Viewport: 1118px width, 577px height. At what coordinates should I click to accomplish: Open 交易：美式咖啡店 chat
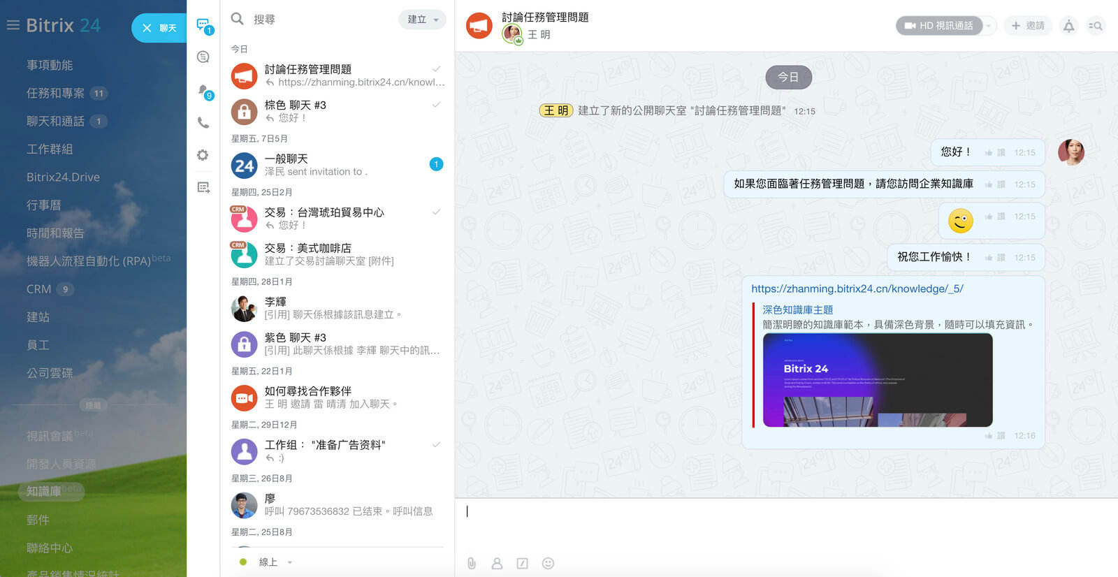tap(338, 254)
